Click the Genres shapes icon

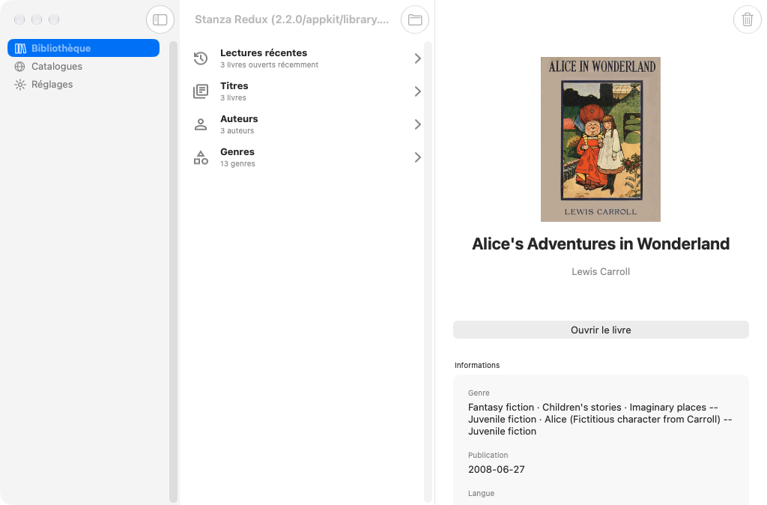pyautogui.click(x=201, y=157)
